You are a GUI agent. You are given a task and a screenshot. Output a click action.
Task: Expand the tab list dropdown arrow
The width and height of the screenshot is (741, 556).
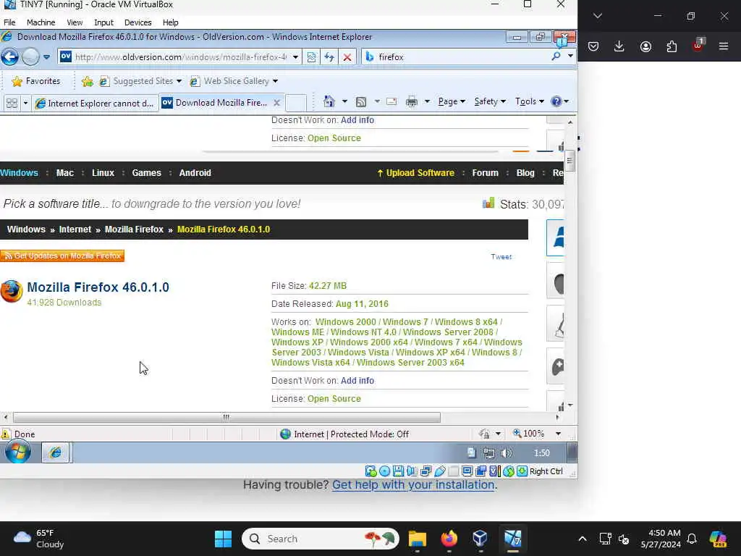25,103
